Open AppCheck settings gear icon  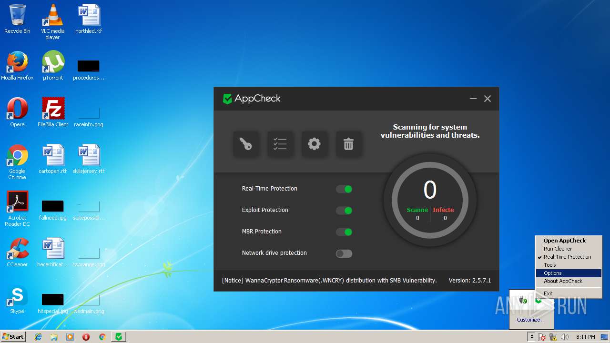[x=315, y=144]
